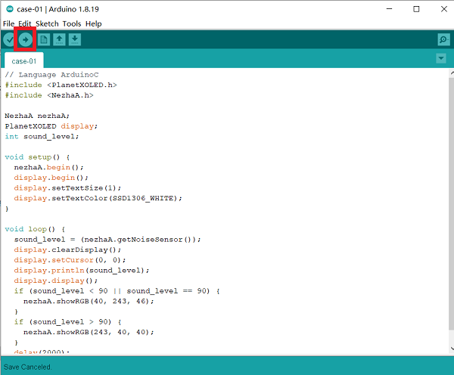Click the scrollbar up arrow

click(452, 73)
